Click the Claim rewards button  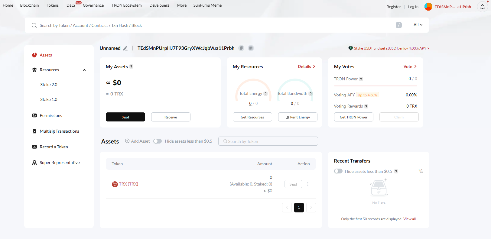coord(399,117)
